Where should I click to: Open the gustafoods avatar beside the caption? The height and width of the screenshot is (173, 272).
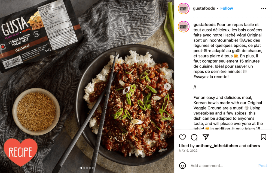(x=184, y=27)
